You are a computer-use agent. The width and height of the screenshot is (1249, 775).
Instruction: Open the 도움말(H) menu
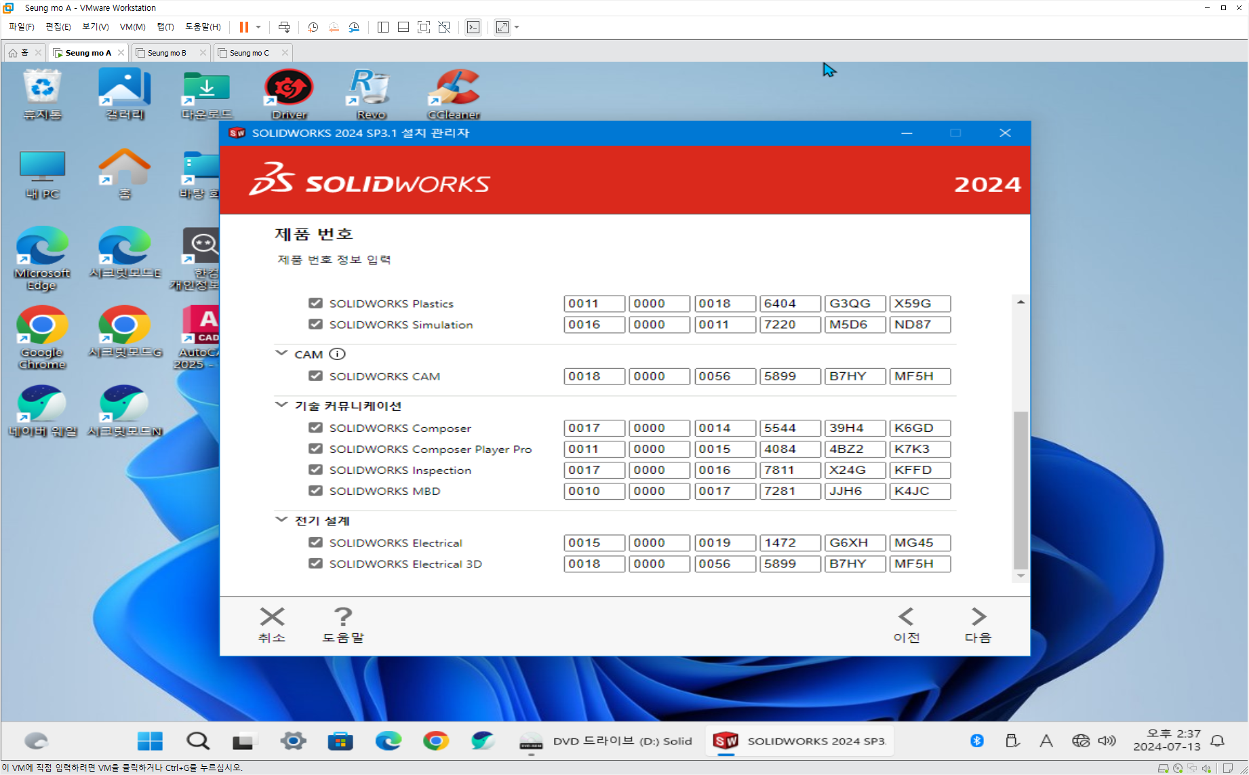coord(203,27)
